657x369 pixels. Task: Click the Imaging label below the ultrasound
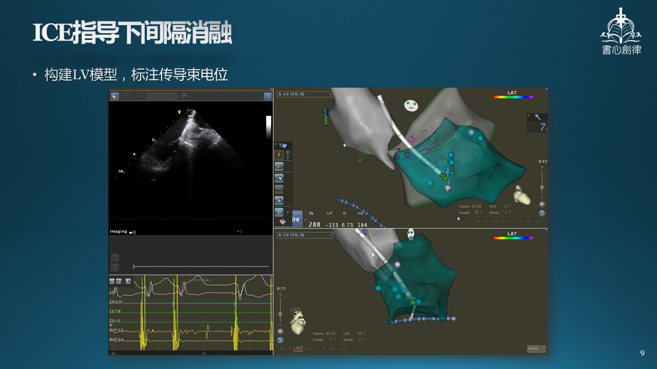119,232
